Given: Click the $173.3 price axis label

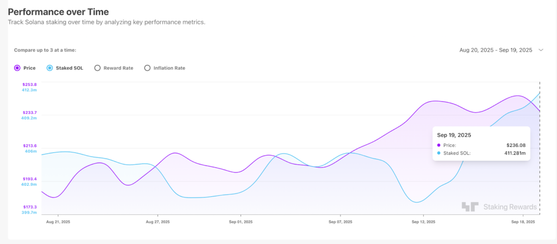Looking at the screenshot, I should (30, 207).
